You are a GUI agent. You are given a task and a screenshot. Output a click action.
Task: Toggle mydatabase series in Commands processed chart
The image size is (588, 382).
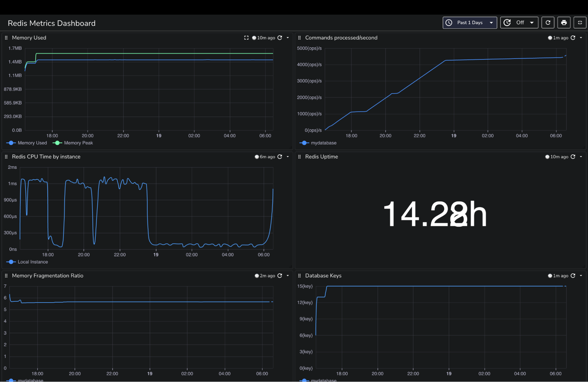click(x=318, y=143)
